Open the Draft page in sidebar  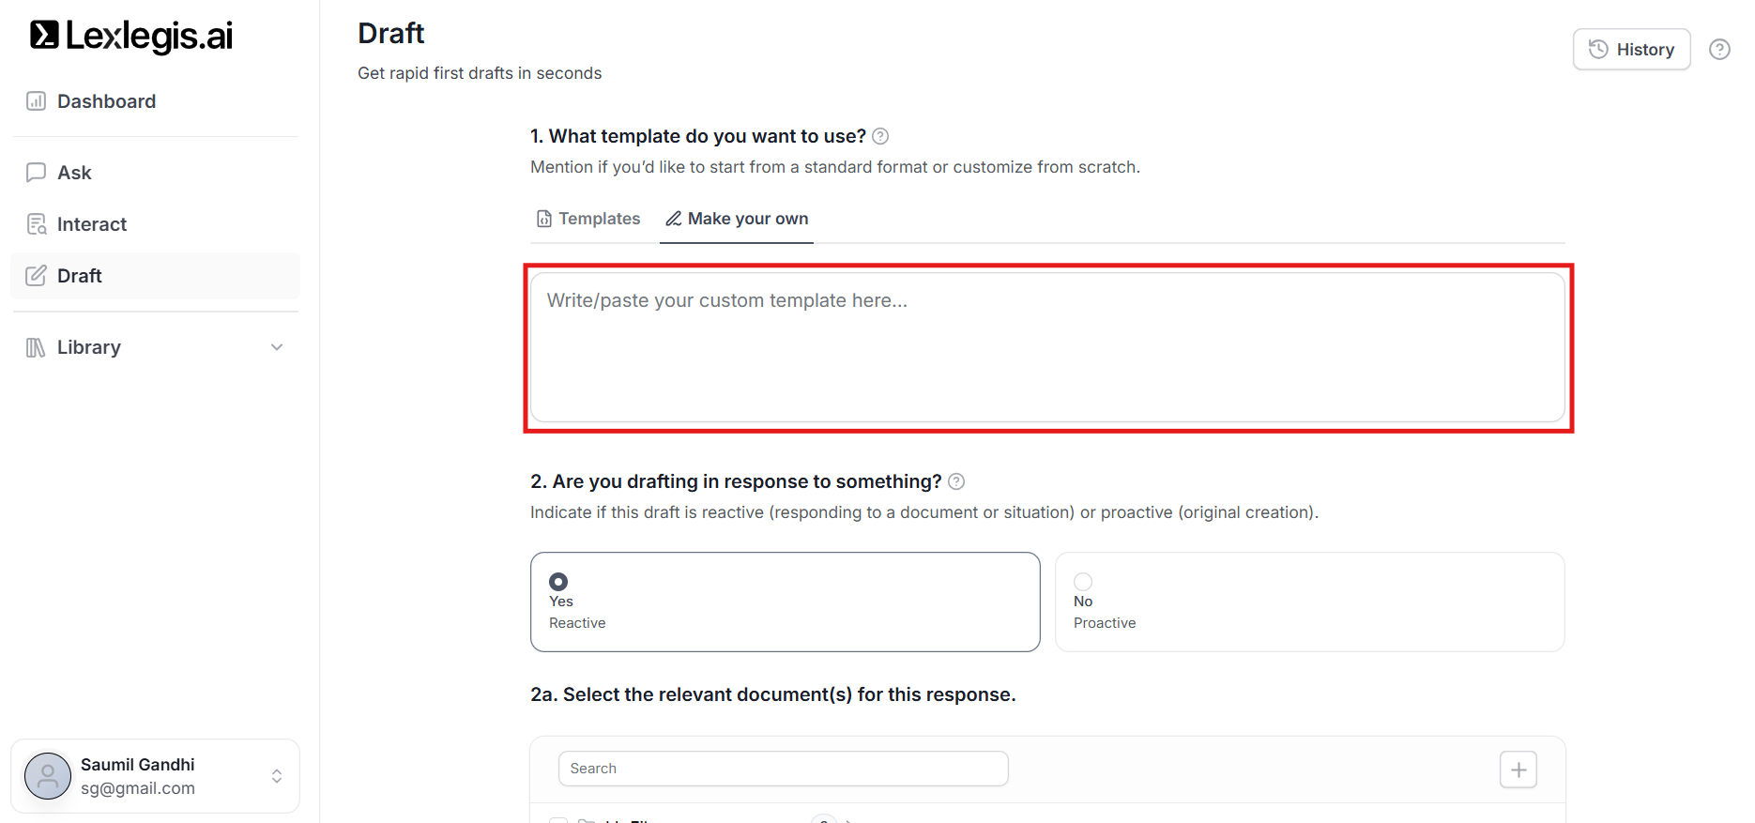point(80,276)
